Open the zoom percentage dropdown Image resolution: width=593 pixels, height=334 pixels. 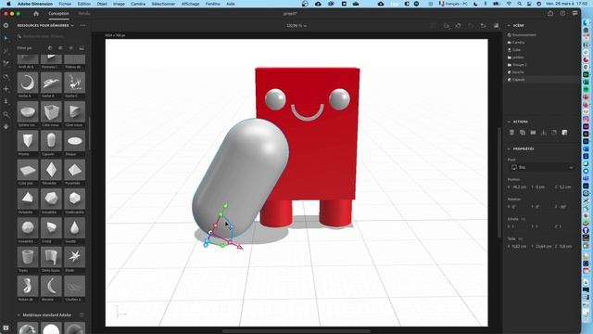click(296, 26)
